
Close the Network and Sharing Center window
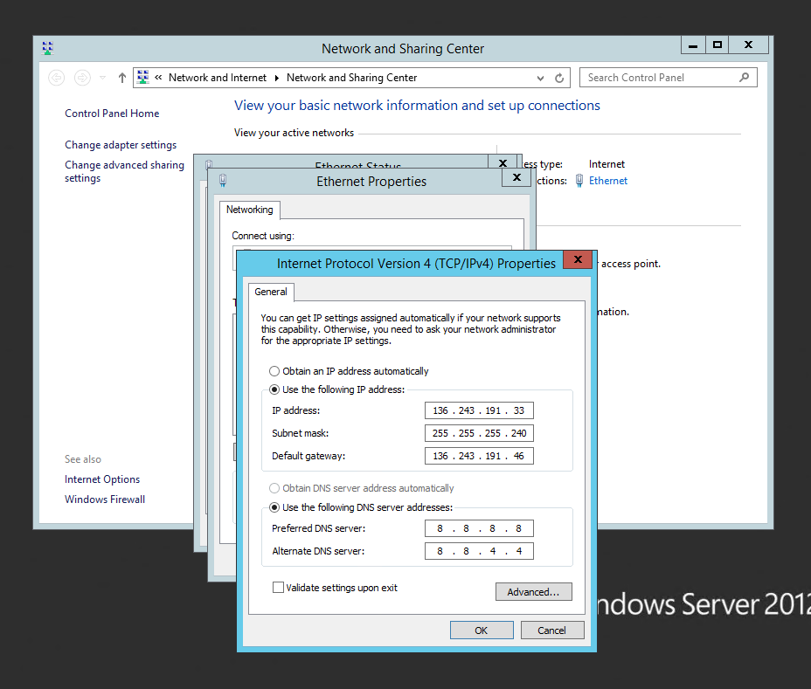(748, 45)
